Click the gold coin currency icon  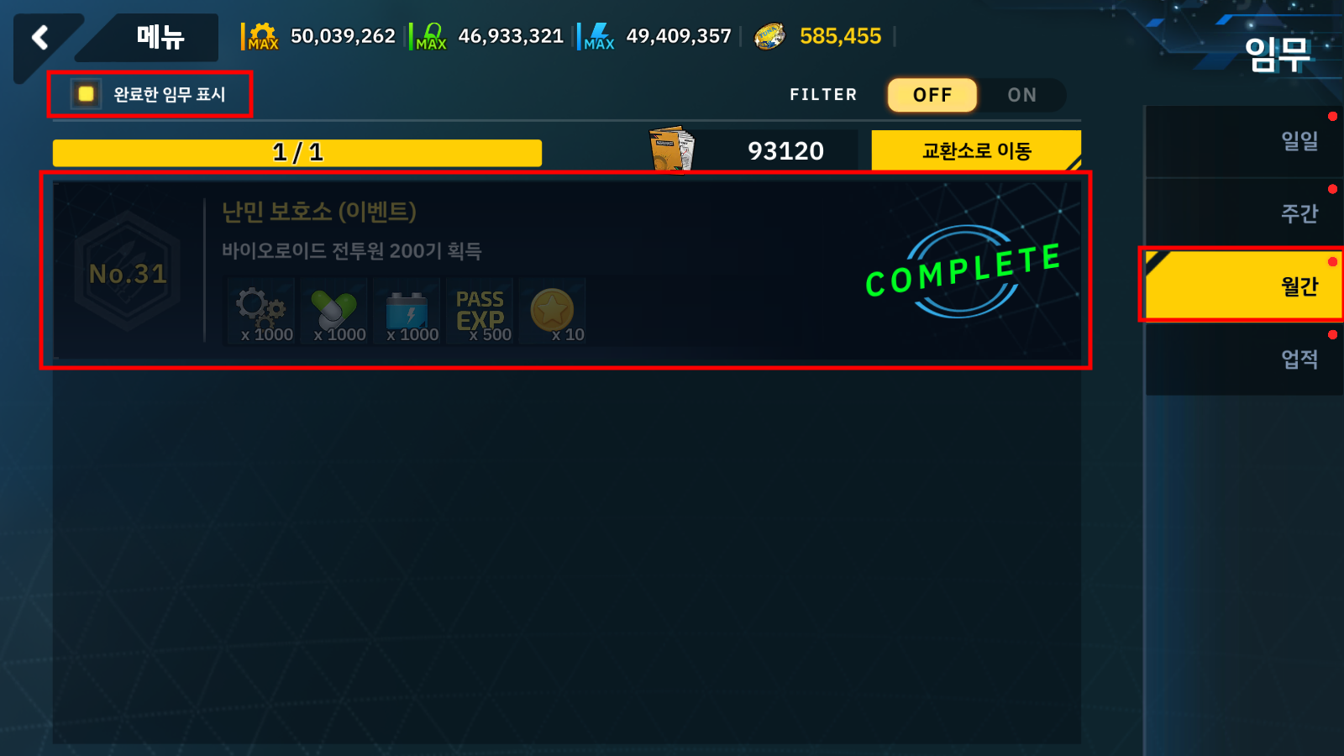point(769,36)
